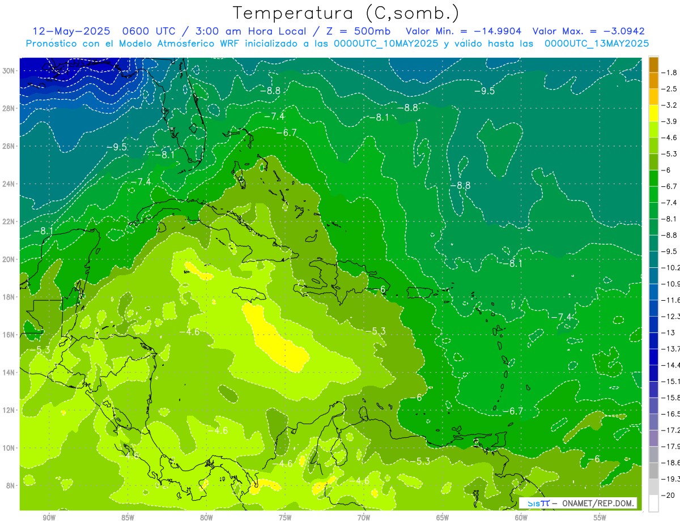Click the -1.8 colorbar label

[x=670, y=72]
